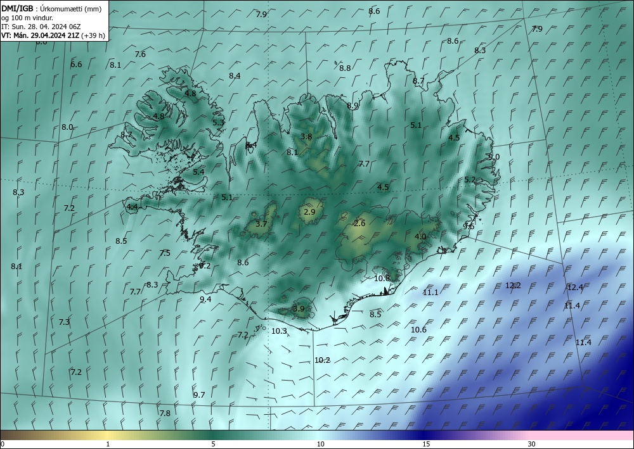Pick the pink end of the color bar

[x=582, y=435]
